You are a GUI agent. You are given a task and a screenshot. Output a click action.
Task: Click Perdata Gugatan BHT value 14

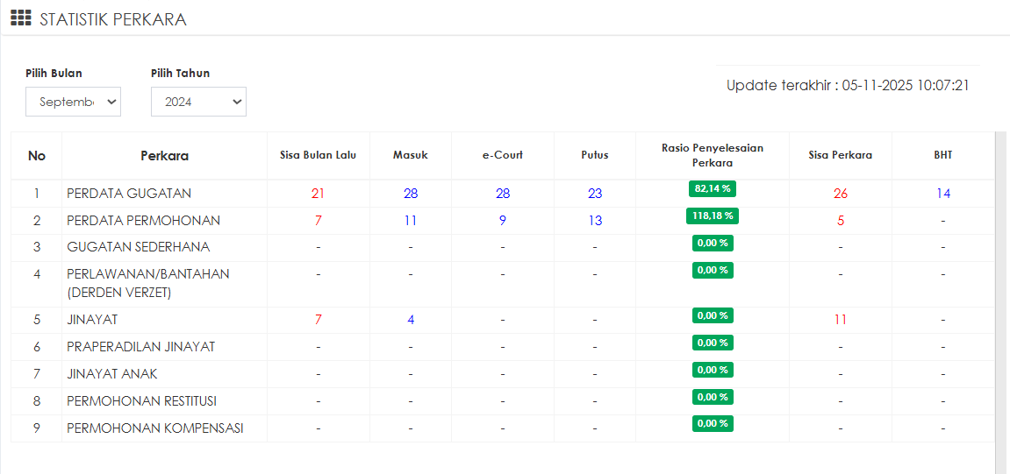(x=943, y=194)
